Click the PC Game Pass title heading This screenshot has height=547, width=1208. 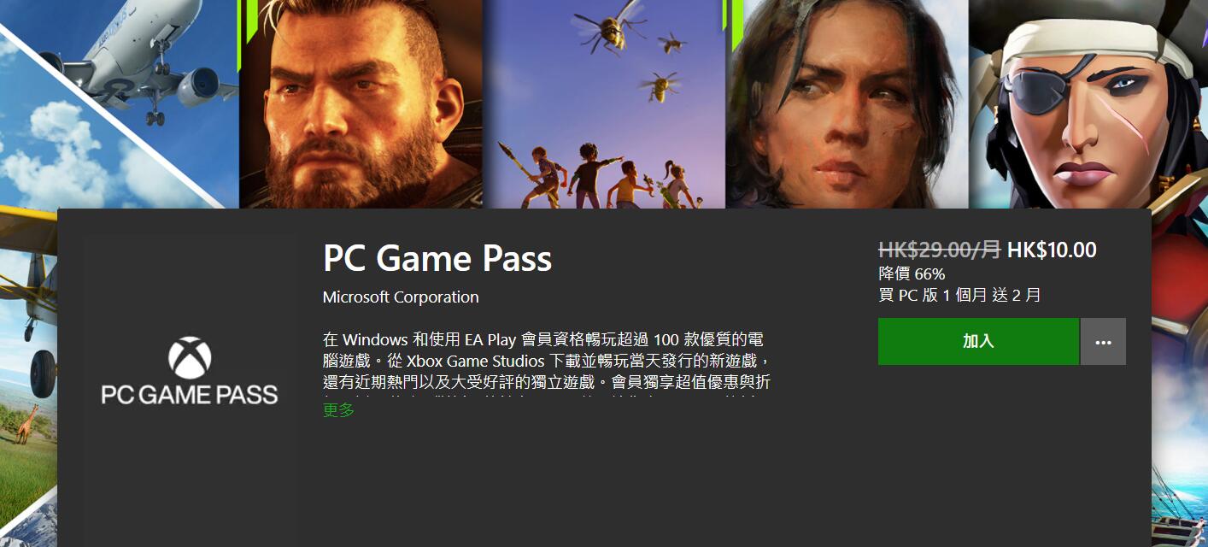click(x=437, y=258)
